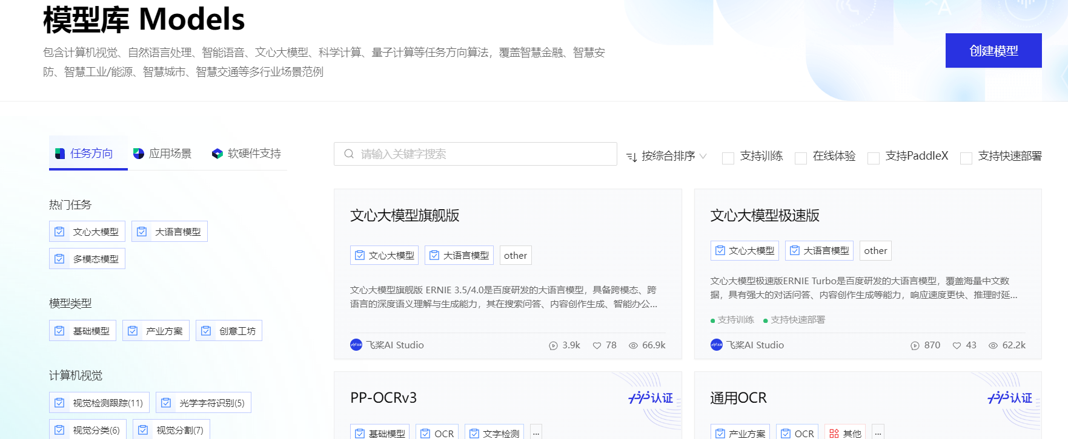Select 大语言模型 under 热门任务

coord(170,232)
